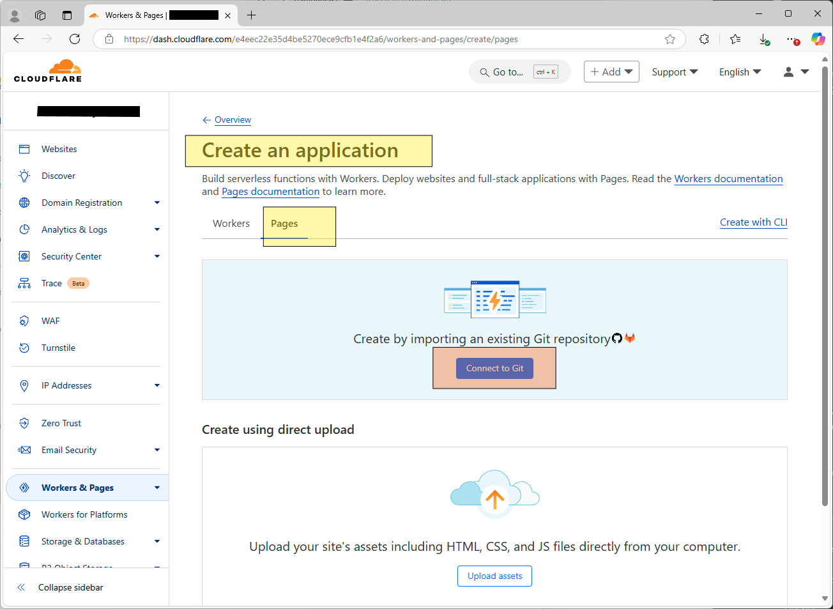833x609 pixels.
Task: Switch to the Workers tab
Action: tap(231, 223)
